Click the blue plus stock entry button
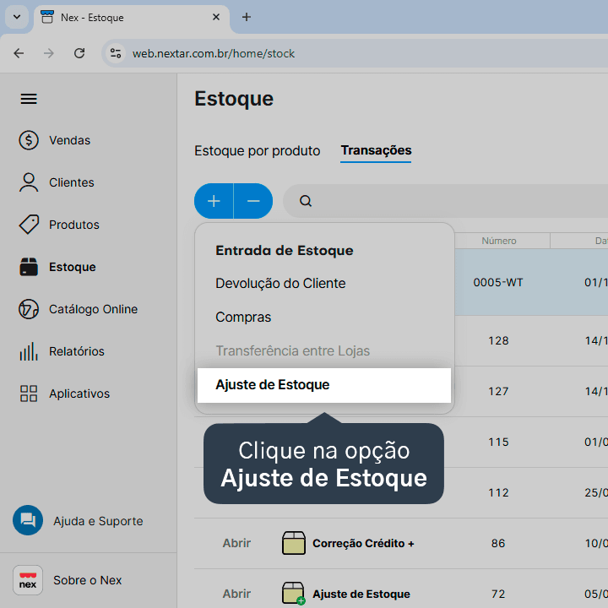 point(214,201)
